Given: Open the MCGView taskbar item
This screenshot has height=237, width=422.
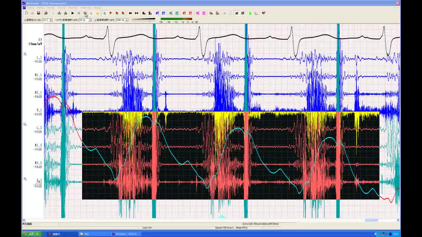Looking at the screenshot, I should (125, 234).
